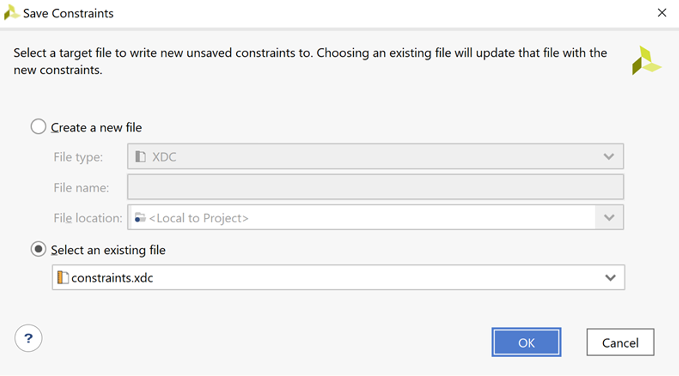Click the Vivado logo beside the description
This screenshot has width=679, height=376.
[x=646, y=60]
